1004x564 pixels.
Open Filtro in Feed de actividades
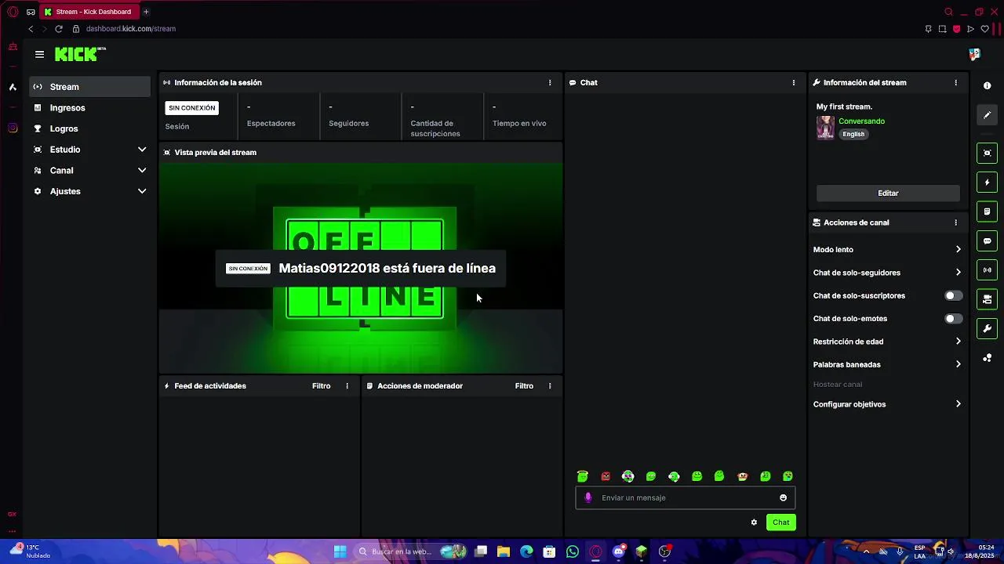[321, 386]
